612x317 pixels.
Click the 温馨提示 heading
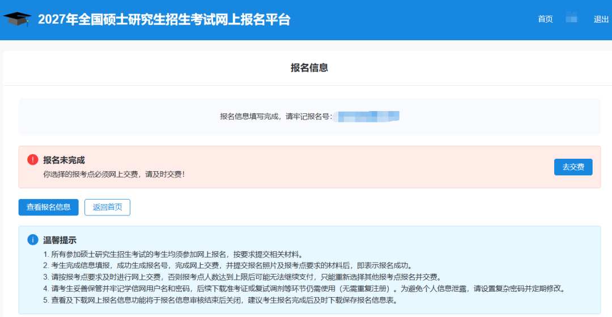[x=59, y=240]
